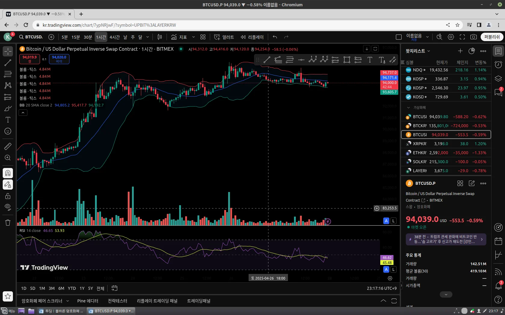This screenshot has width=505, height=315.
Task: Open the Fibonacci retracement tools
Action: click(x=8, y=74)
